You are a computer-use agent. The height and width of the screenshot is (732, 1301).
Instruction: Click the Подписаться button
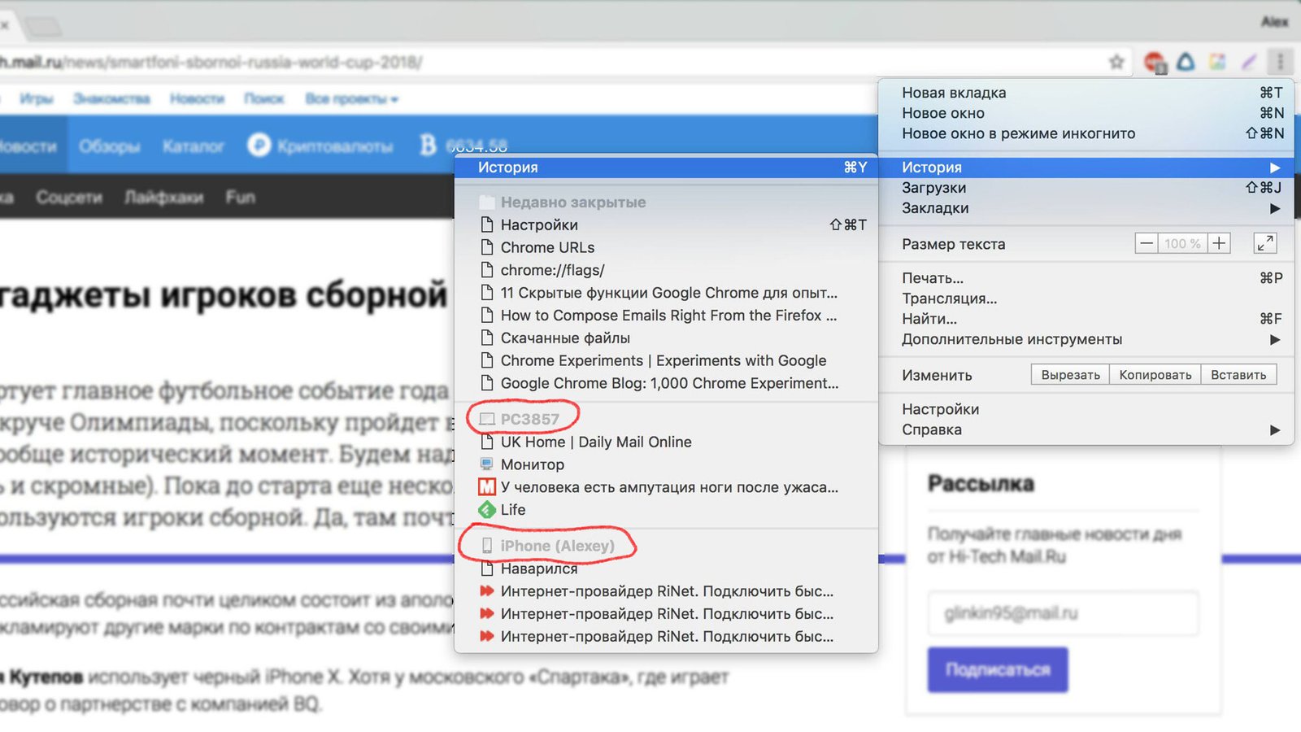tap(998, 669)
